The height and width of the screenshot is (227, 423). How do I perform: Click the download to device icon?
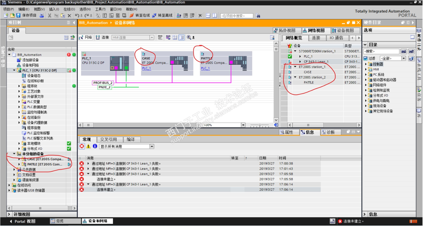tap(105, 16)
